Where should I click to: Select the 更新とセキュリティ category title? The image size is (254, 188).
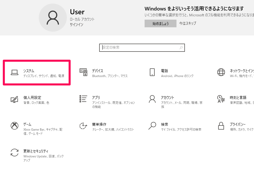click(x=36, y=151)
